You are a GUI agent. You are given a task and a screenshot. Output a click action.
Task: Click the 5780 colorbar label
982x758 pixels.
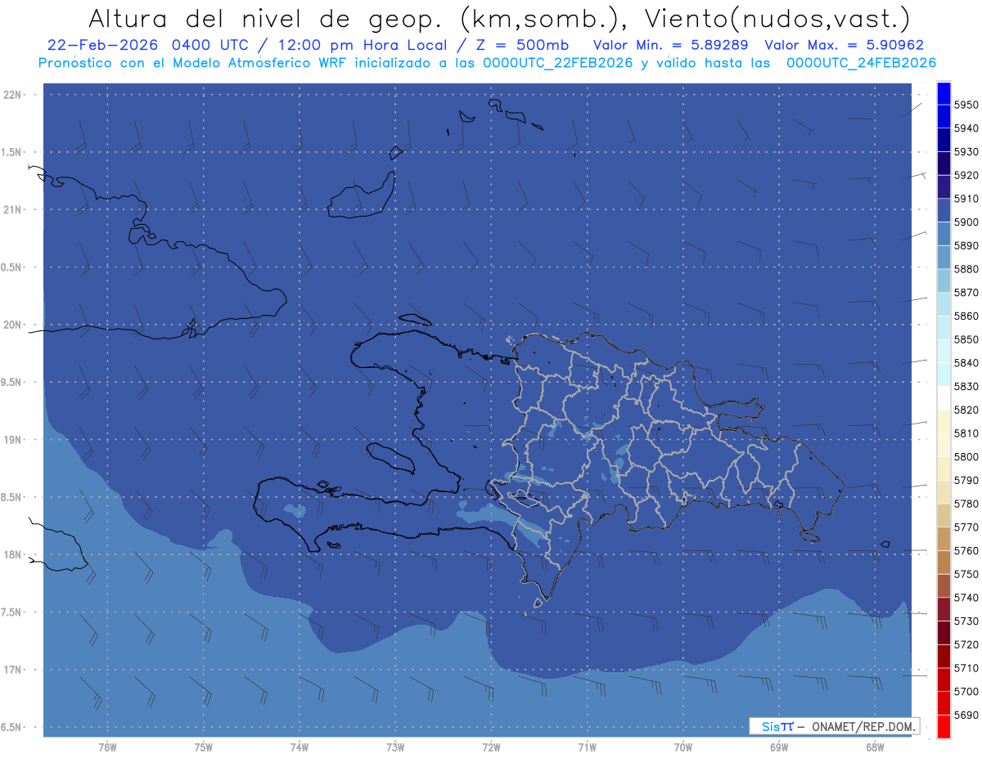[x=966, y=504]
